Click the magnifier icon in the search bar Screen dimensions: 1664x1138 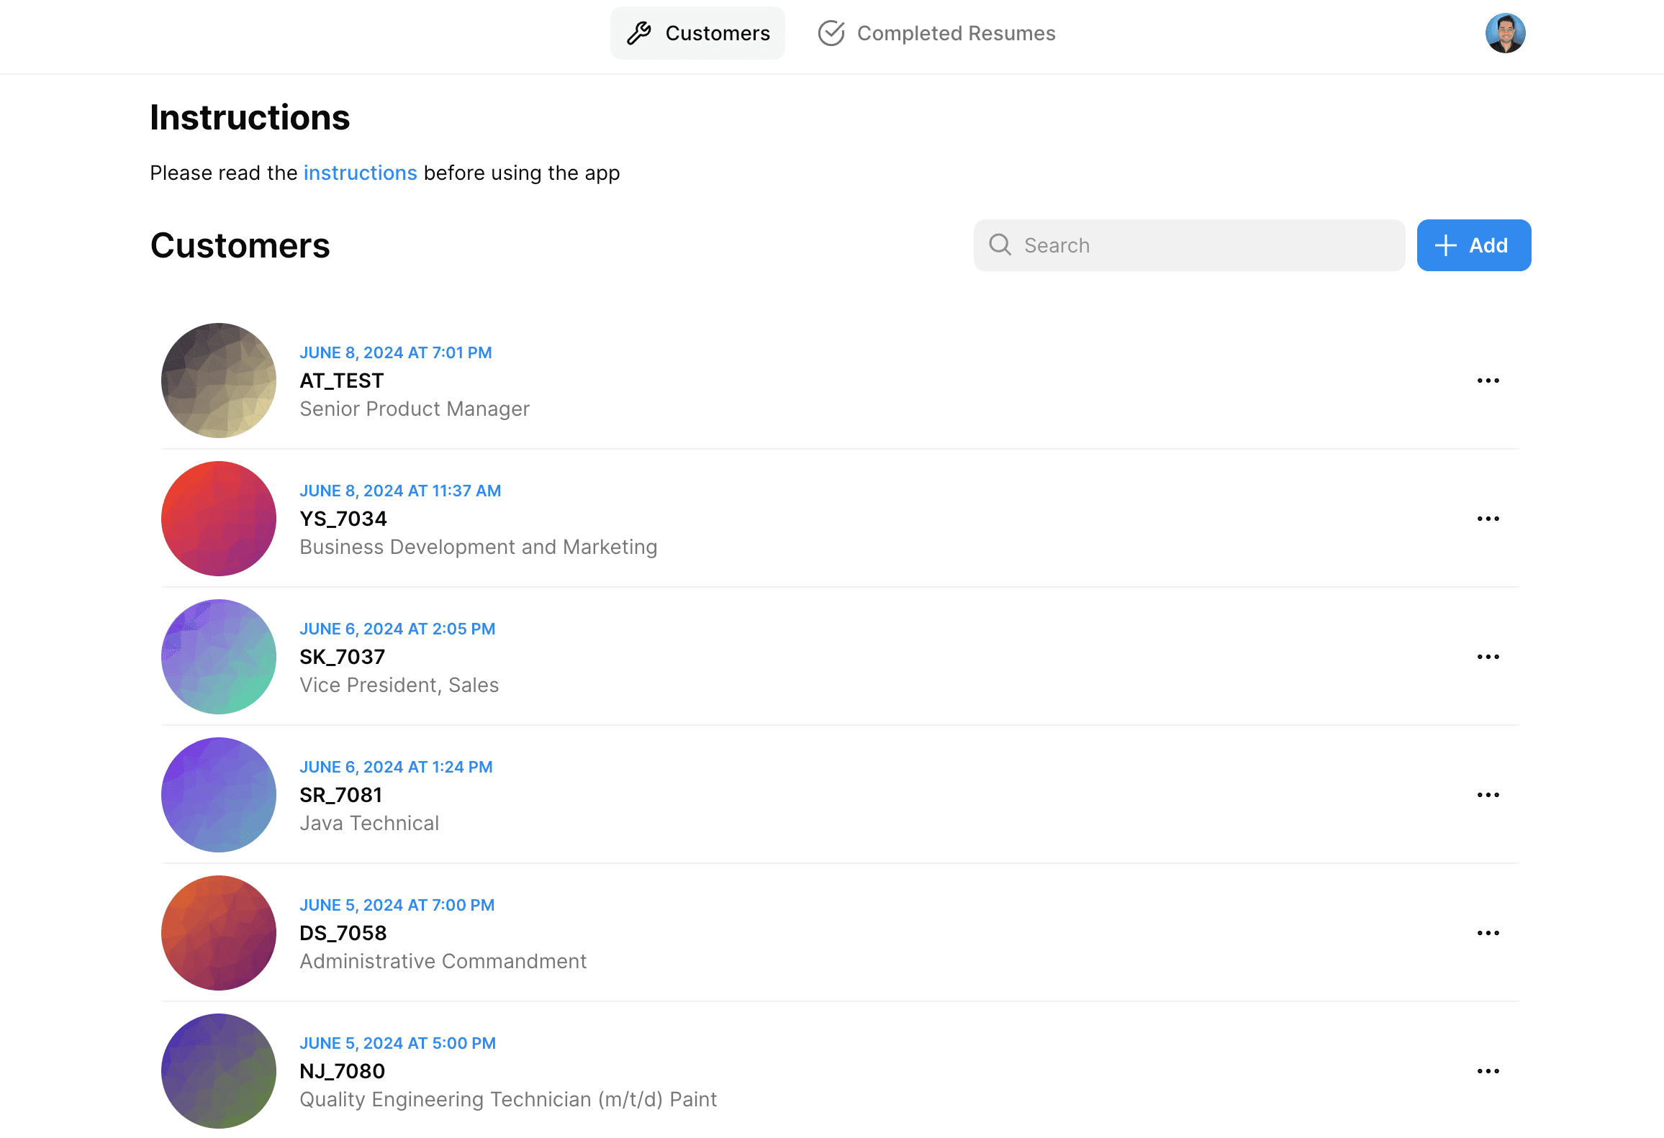click(x=1000, y=245)
